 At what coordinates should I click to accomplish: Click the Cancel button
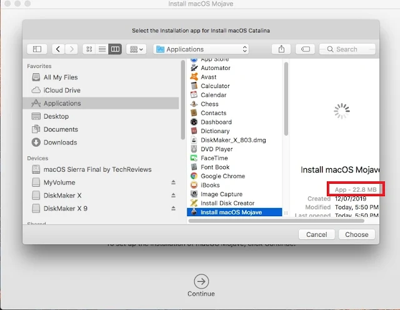(x=317, y=234)
